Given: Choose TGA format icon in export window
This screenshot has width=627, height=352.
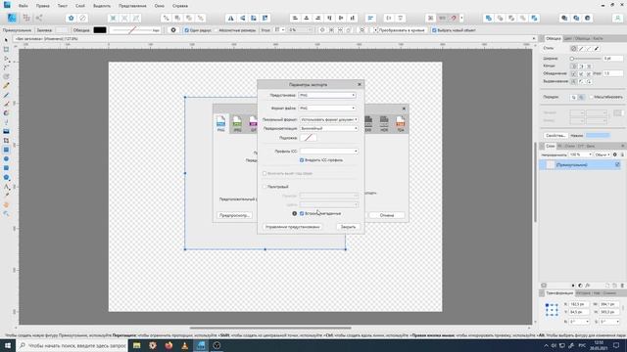Looking at the screenshot, I should [x=400, y=123].
